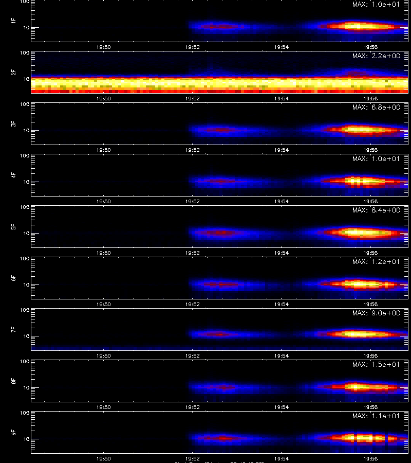Viewport: 411px width, 463px height.
Task: Click the 9F panel label
Action: [x=13, y=432]
